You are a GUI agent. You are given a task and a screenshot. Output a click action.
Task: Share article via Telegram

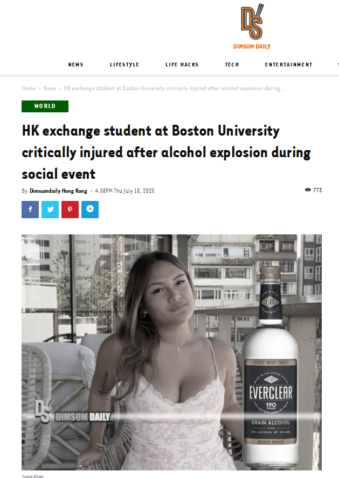tap(90, 210)
